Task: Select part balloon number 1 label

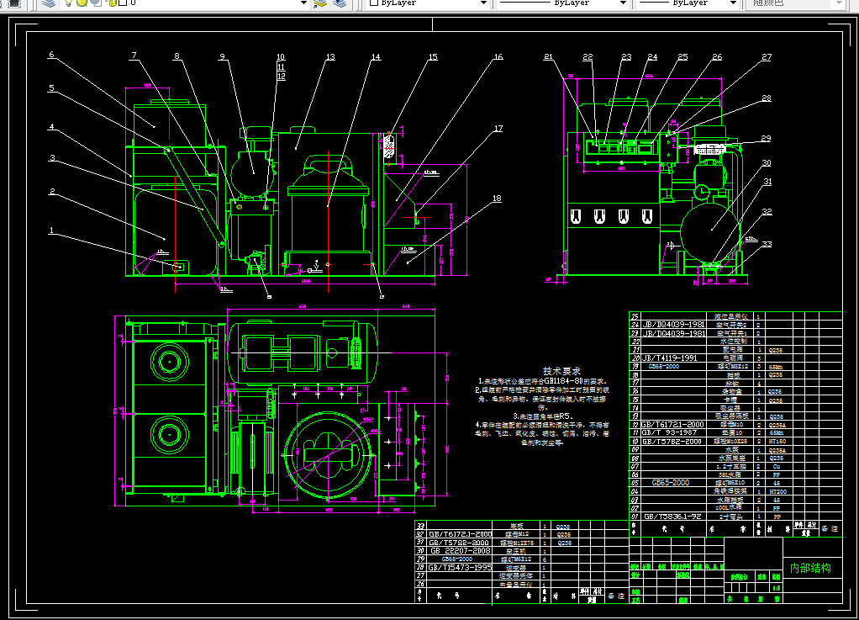Action: (51, 231)
